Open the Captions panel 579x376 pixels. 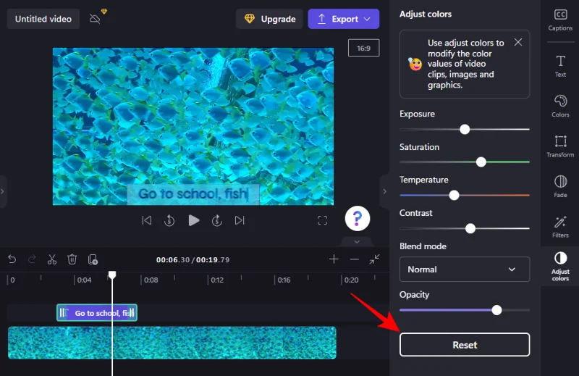pos(559,20)
